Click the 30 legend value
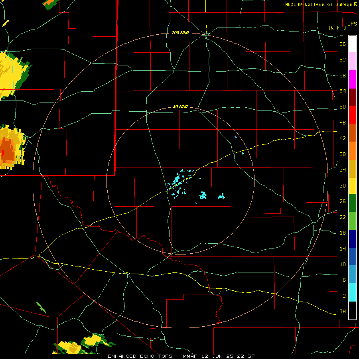This screenshot has width=359, height=359. pos(343,185)
